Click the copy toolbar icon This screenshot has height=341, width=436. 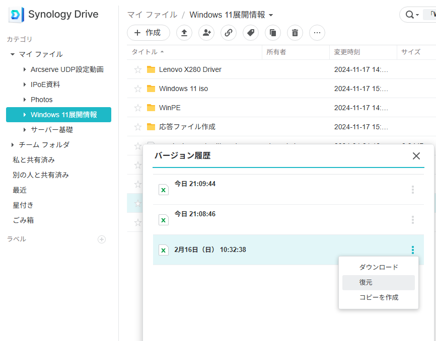tap(273, 33)
